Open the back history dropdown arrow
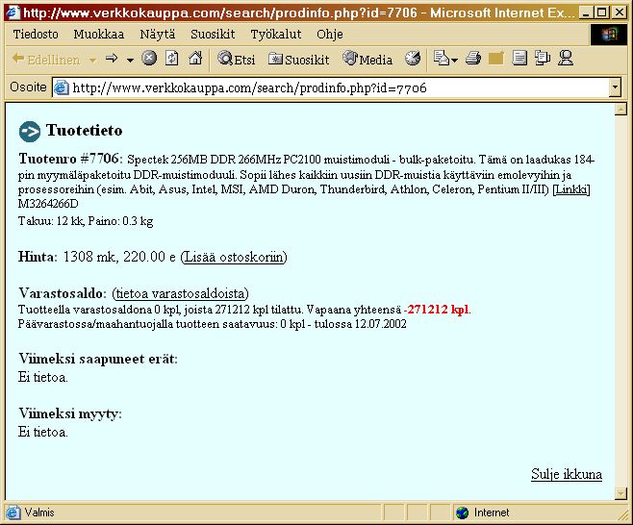Viewport: 633px width, 525px height. 93,61
